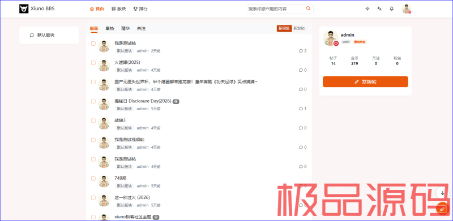Click author avatar beside 揭秘日 Disclosure Day(2026)
This screenshot has width=453, height=221.
pos(104,104)
